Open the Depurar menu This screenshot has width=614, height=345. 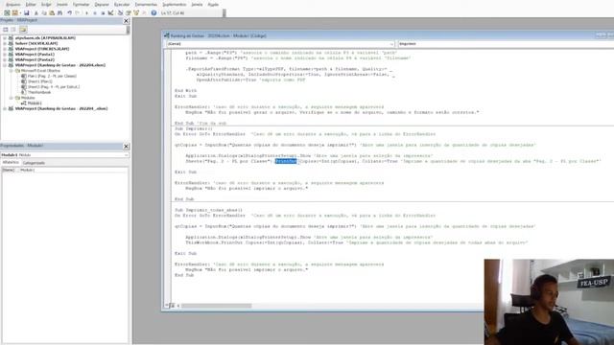pyautogui.click(x=102, y=4)
